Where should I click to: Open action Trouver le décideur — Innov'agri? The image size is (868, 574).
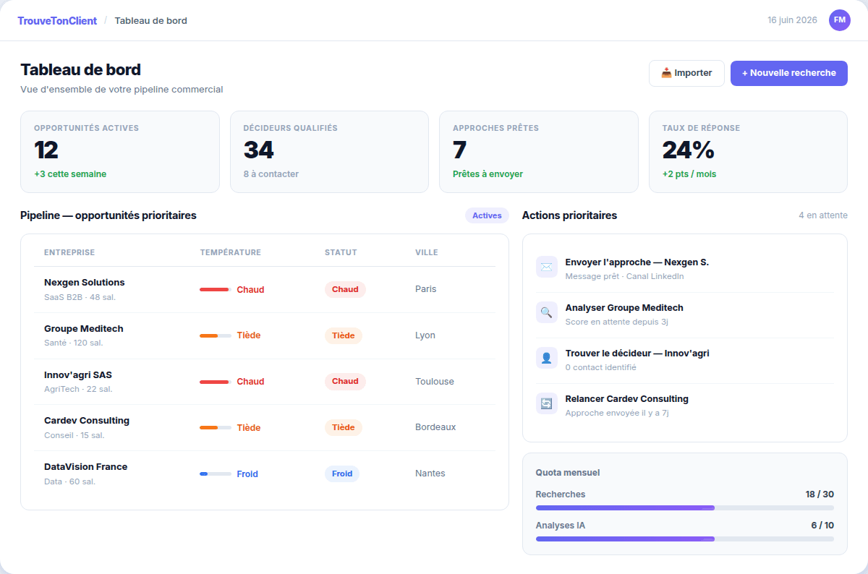684,360
